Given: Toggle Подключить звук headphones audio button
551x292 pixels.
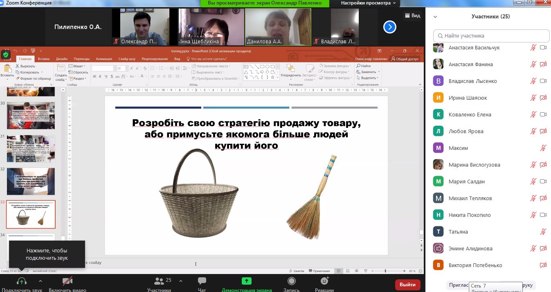Looking at the screenshot, I should click(x=22, y=281).
